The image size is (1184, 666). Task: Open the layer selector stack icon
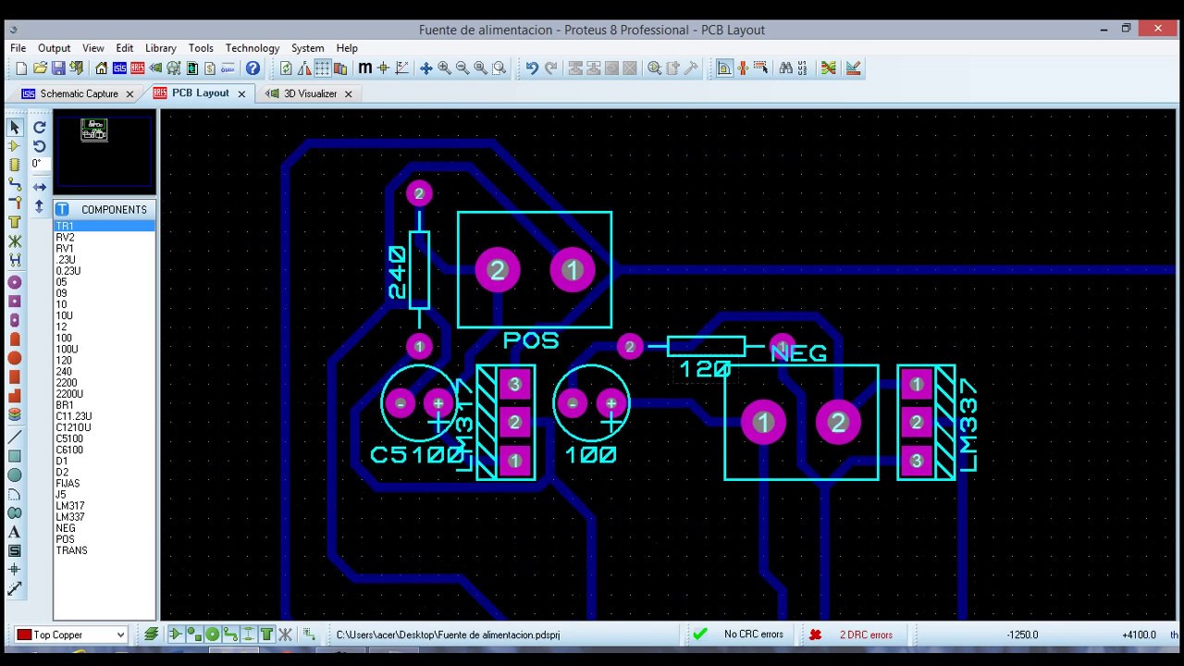pyautogui.click(x=152, y=635)
